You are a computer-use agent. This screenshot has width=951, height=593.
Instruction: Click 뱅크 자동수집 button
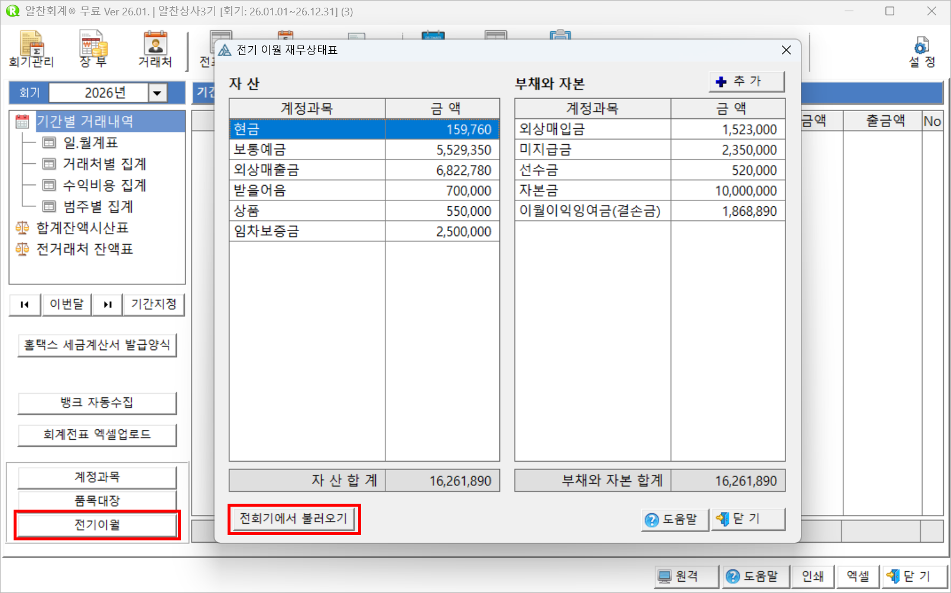[97, 403]
